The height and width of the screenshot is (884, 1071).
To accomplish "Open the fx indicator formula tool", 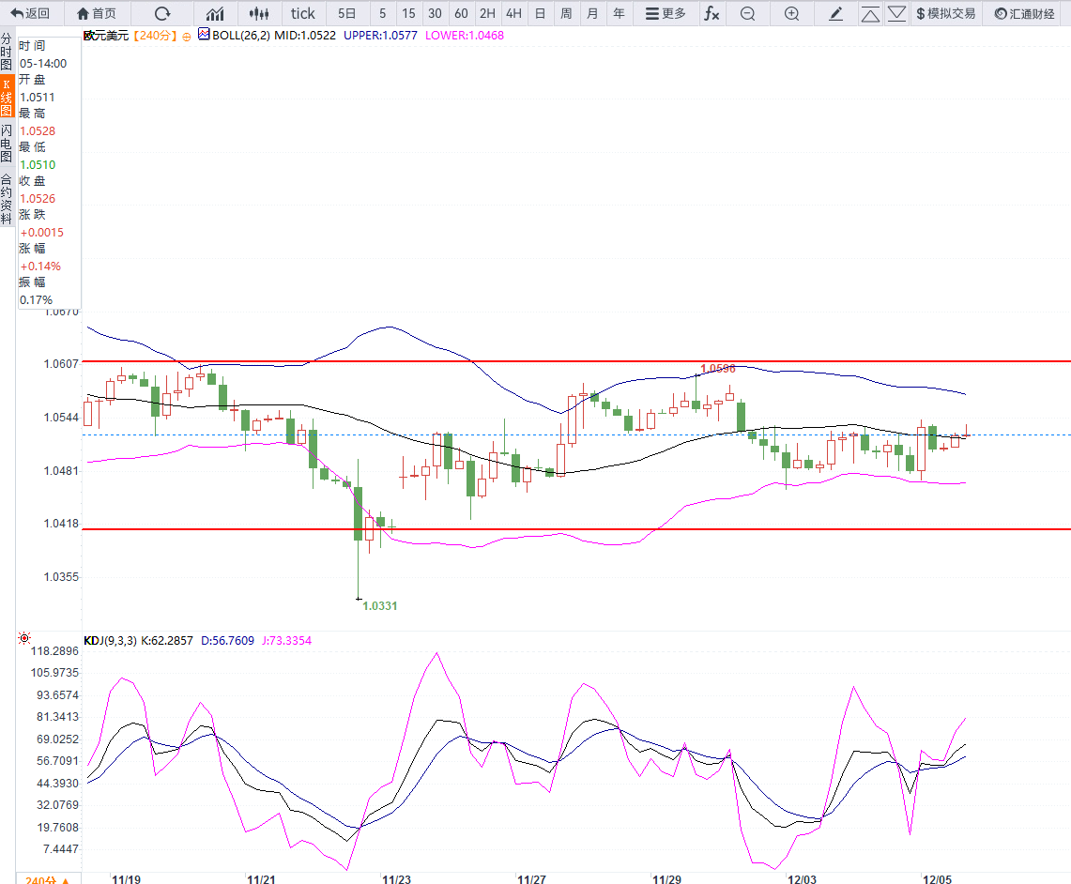I will [x=712, y=13].
